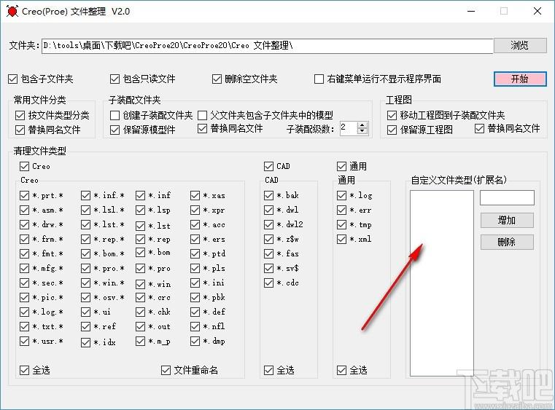Increase 子装配级数 with up arrow

coord(363,125)
